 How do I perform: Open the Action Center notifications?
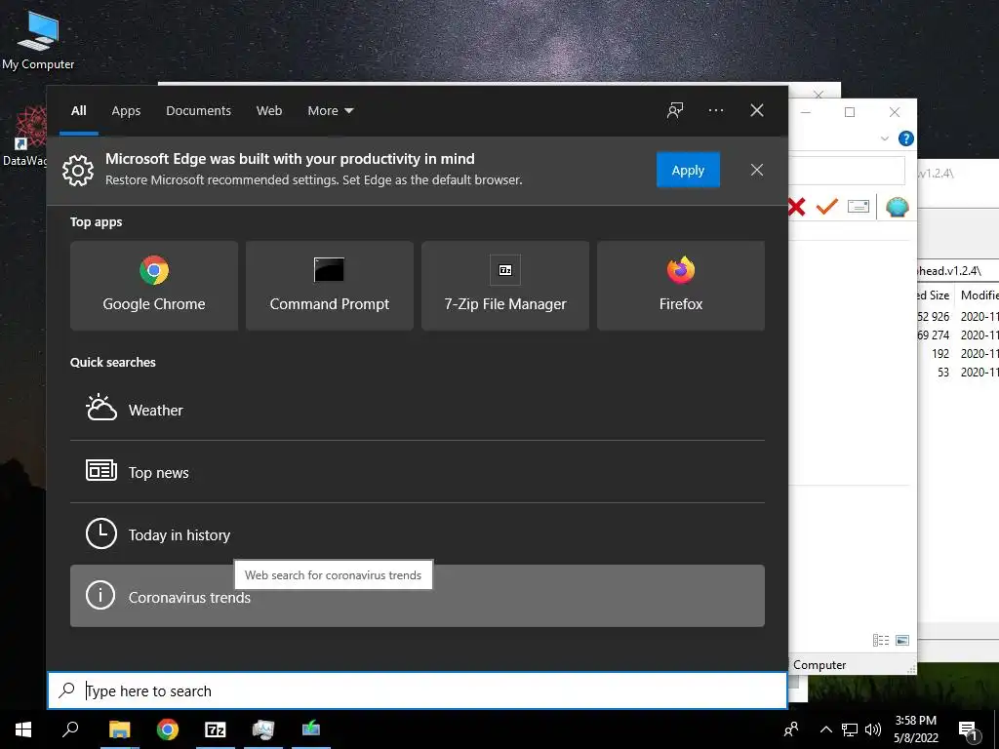pyautogui.click(x=969, y=729)
